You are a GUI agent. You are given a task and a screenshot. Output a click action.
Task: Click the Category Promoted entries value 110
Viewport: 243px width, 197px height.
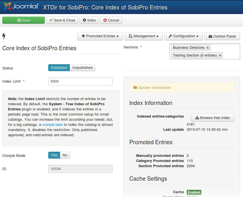[x=190, y=161]
